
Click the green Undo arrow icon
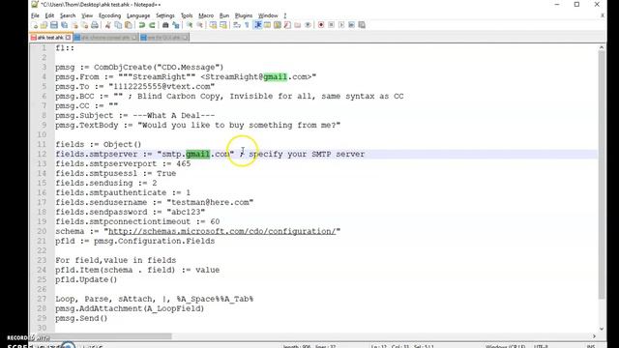tap(142, 25)
